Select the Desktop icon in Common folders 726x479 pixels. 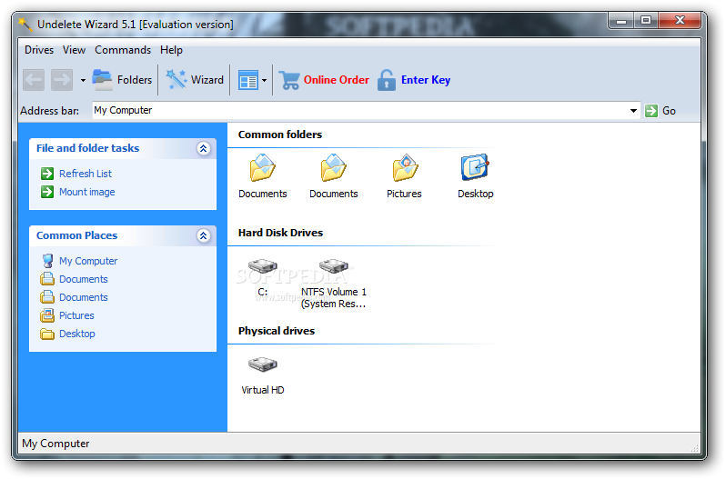tap(476, 176)
